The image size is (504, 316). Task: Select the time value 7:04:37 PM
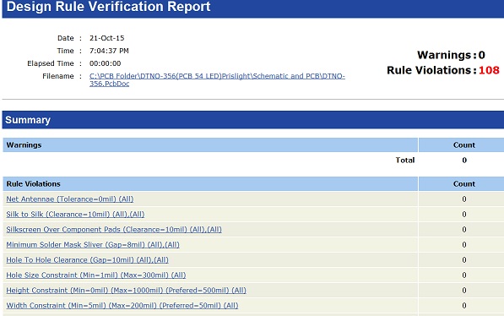click(109, 51)
